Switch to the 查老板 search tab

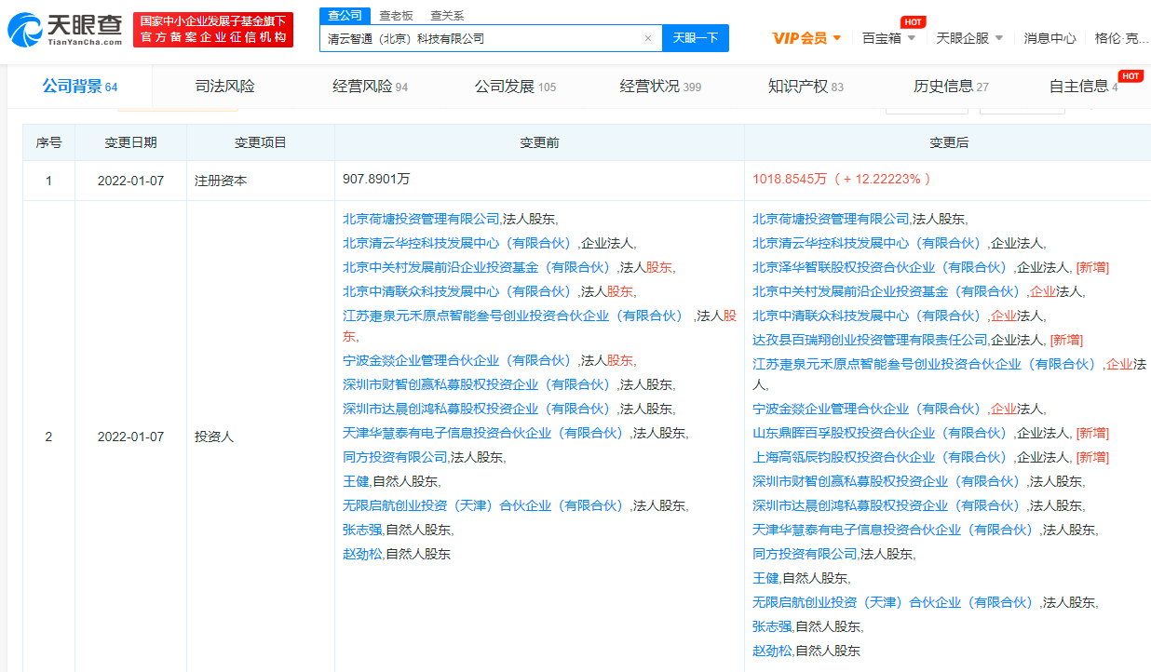click(x=396, y=16)
